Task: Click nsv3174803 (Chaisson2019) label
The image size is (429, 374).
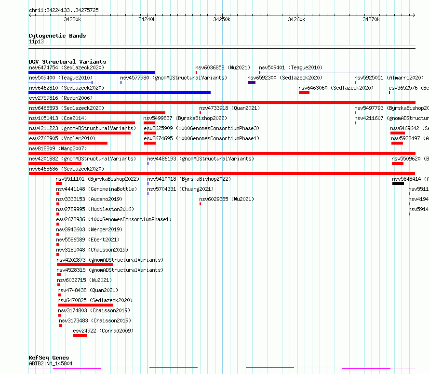Action: [94, 310]
